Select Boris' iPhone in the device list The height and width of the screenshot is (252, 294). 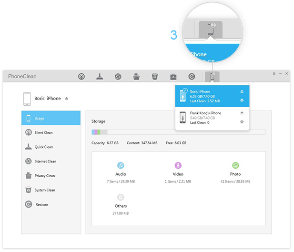(x=210, y=96)
